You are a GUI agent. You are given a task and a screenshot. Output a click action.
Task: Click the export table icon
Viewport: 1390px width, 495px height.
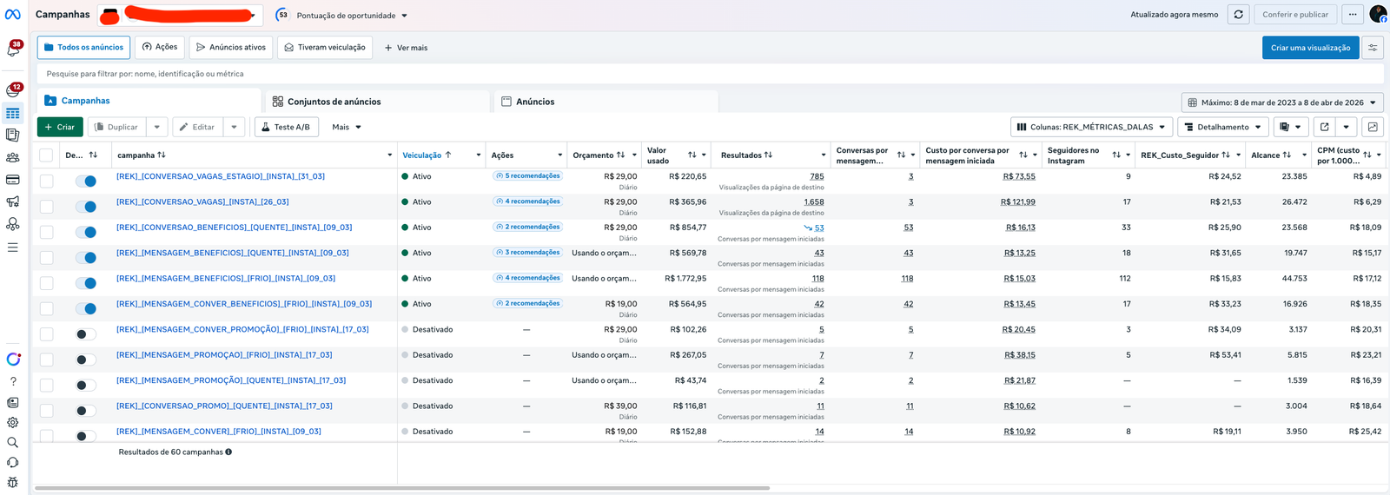1324,127
